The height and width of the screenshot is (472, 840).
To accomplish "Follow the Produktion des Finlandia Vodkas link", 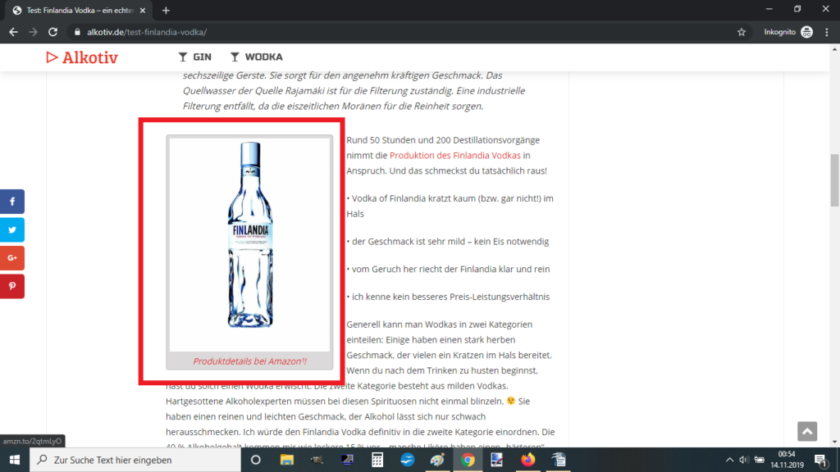I will click(454, 155).
